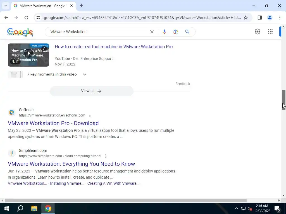
Task: Click the Simplilearn site favicon
Action: [12, 153]
